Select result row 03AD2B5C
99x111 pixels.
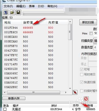35,87
